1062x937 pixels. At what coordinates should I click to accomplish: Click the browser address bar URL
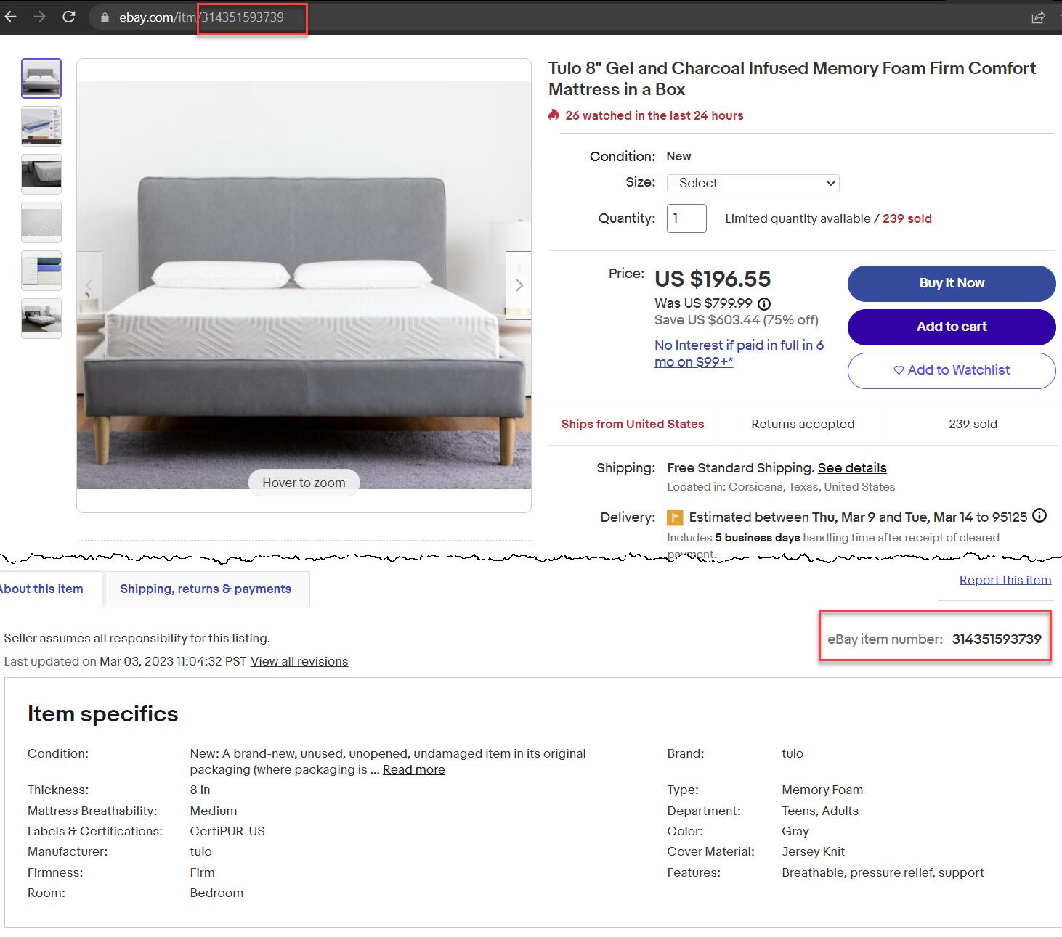pos(201,17)
